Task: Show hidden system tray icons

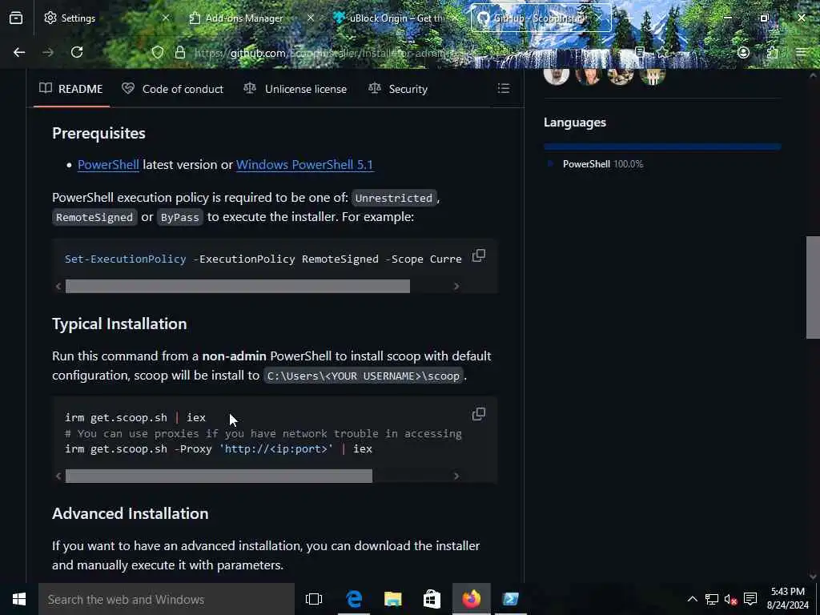Action: coord(692,599)
